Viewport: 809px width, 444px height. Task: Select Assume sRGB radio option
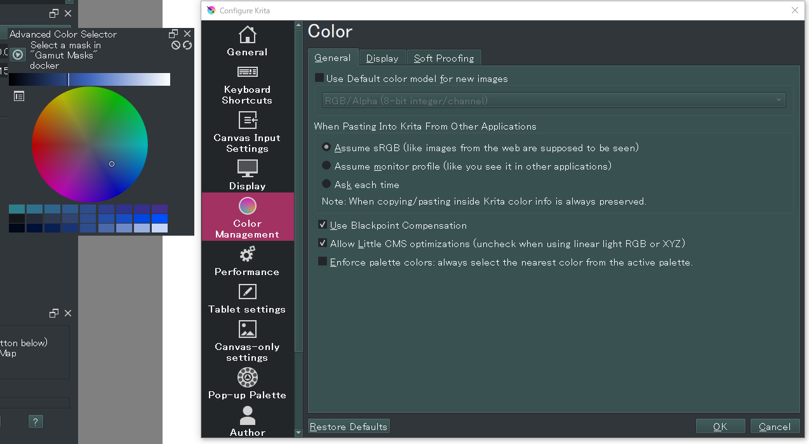[481, 147]
